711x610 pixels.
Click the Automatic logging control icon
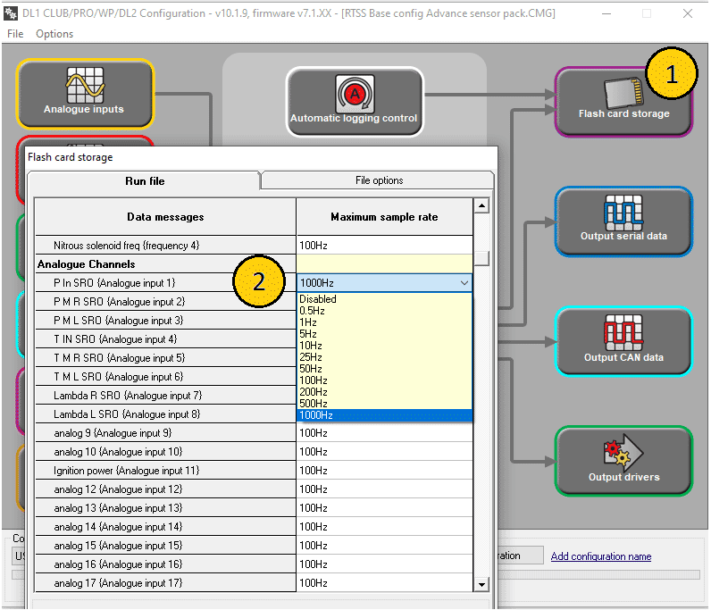pos(354,101)
